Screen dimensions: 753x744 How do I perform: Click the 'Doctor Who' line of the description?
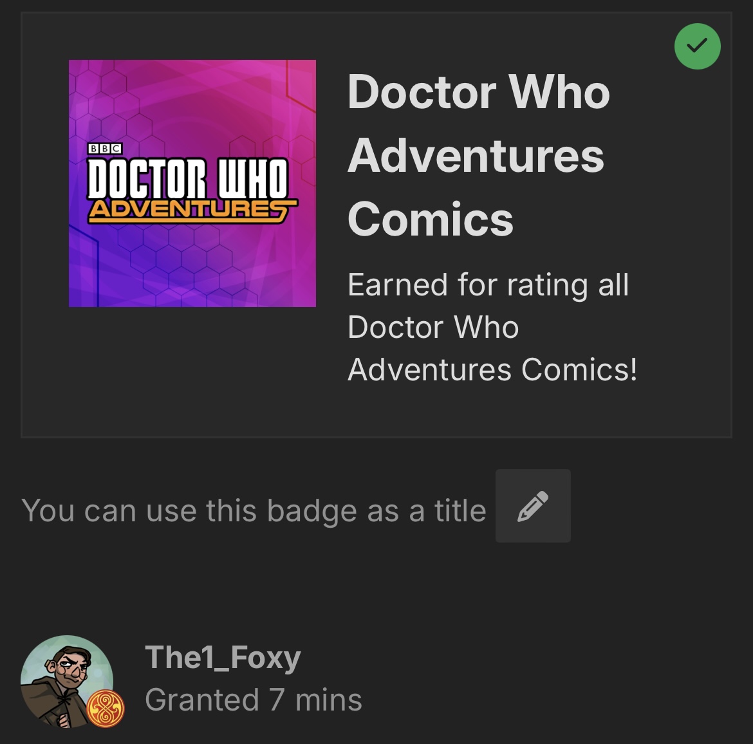click(433, 327)
